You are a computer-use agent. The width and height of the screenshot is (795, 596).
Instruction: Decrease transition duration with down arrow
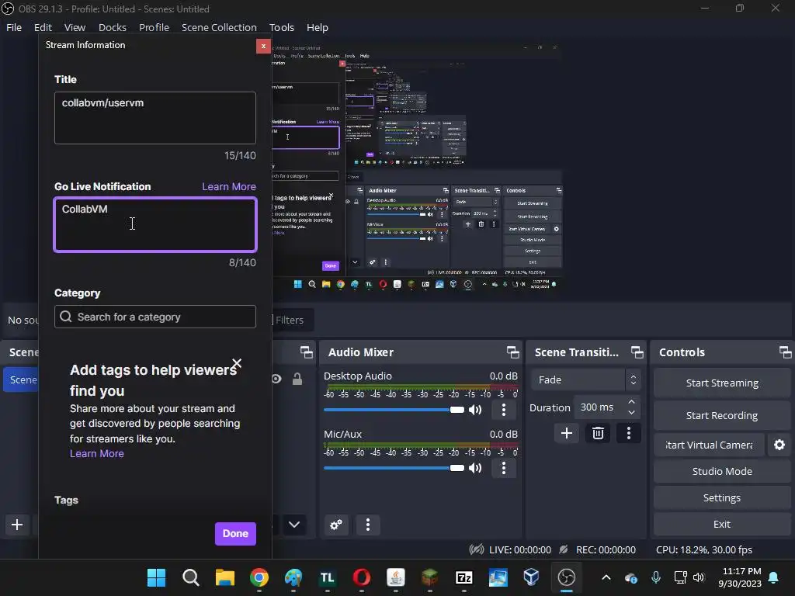[631, 413]
